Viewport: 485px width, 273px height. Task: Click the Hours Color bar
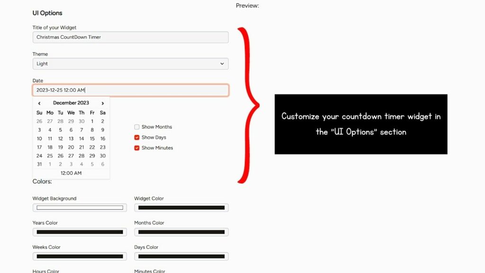(79, 272)
